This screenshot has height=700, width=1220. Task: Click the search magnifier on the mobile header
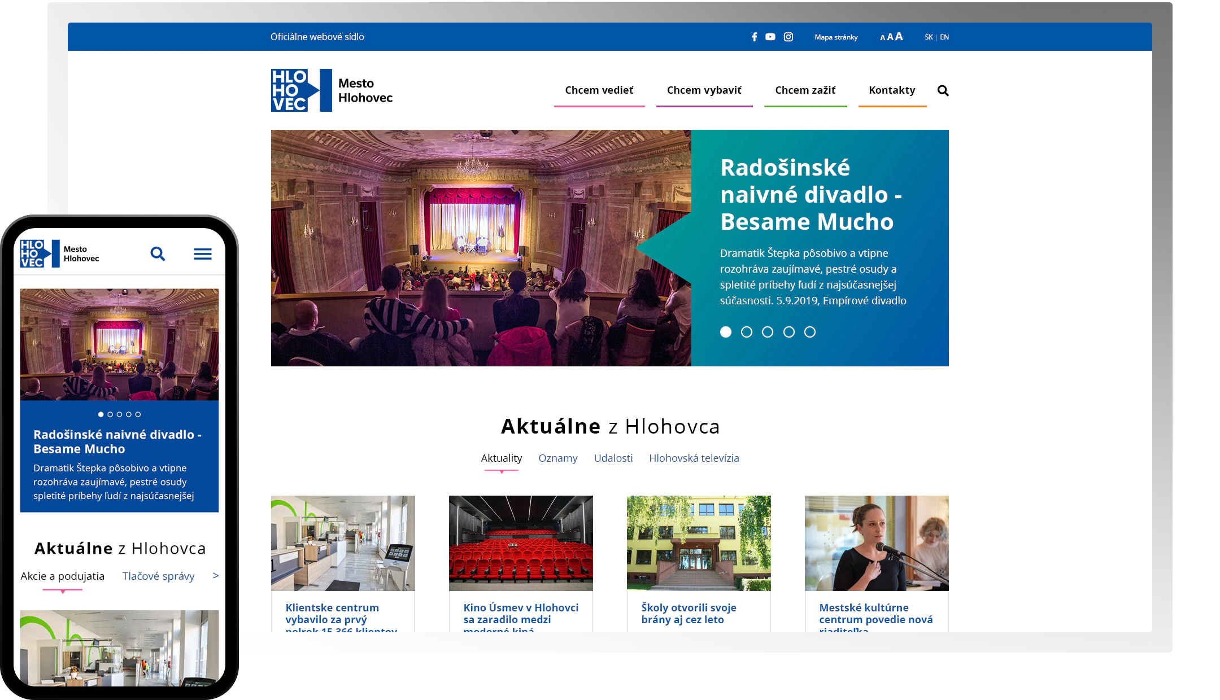[158, 254]
